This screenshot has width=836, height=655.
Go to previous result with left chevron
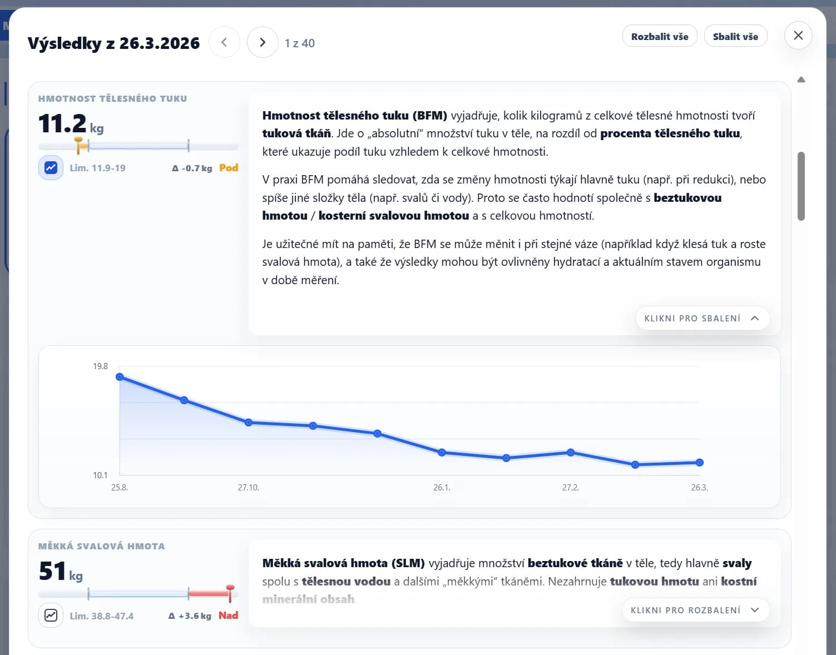[224, 42]
